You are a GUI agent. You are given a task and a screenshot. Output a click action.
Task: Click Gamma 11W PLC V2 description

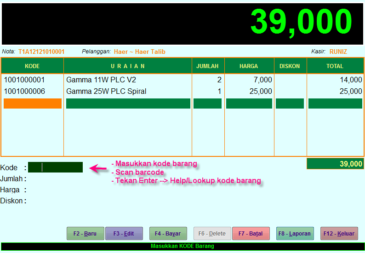(101, 80)
